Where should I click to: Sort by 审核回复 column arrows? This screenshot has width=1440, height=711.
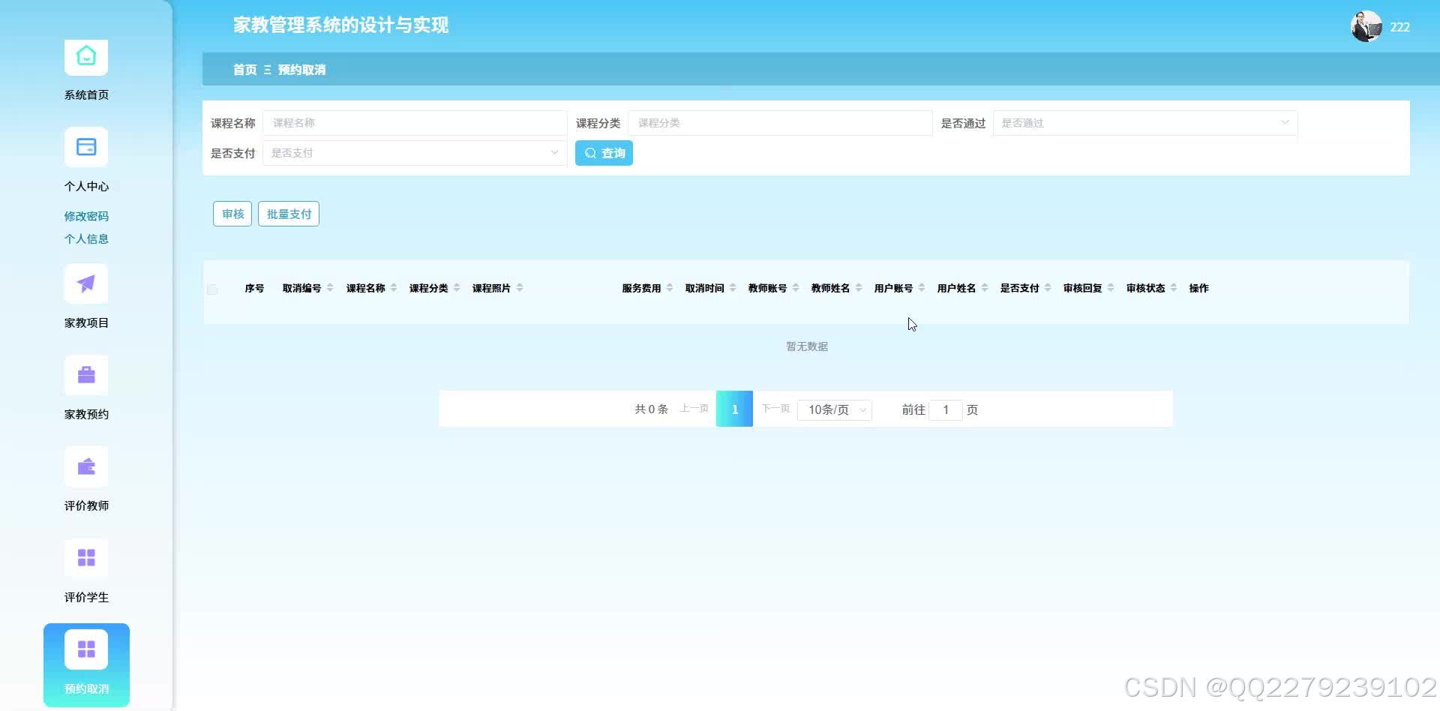(x=1111, y=288)
